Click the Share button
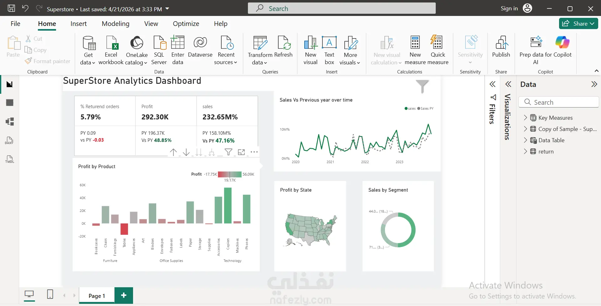 point(578,23)
